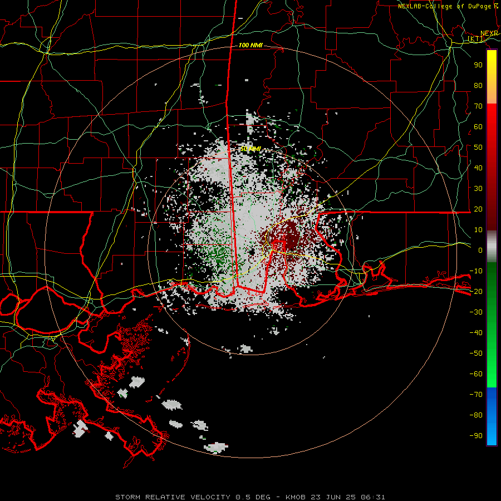Click the -40 value on the scale
Image resolution: width=501 pixels, height=501 pixels.
point(476,333)
